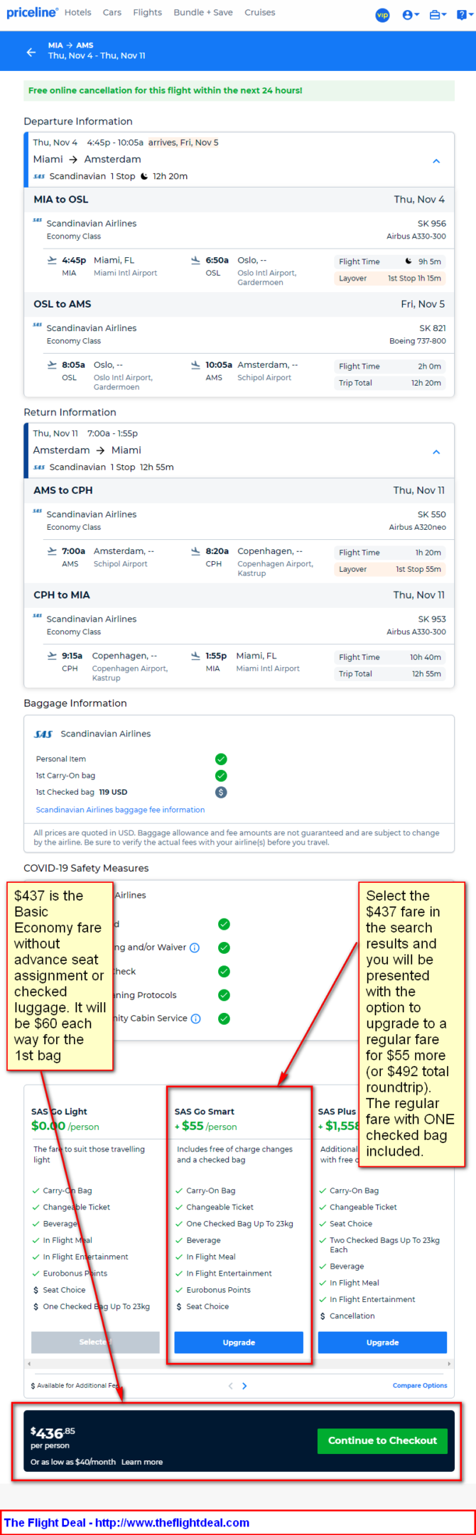Viewport: 476px width, 1535px height.
Task: Click the info icon next to Waiver
Action: click(x=195, y=948)
